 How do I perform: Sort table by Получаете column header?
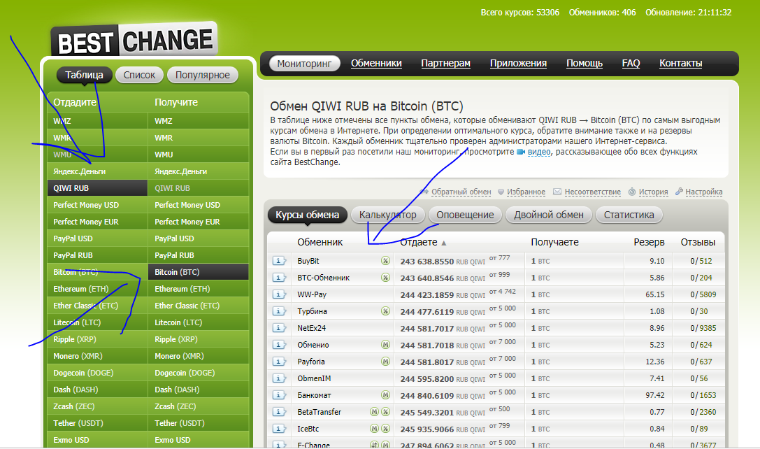[x=554, y=242]
